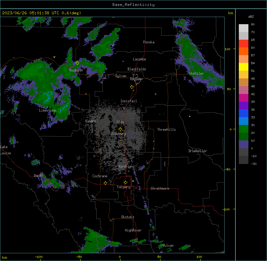
Task: Click the km label at bottom-left axis
Action: (x=4, y=257)
